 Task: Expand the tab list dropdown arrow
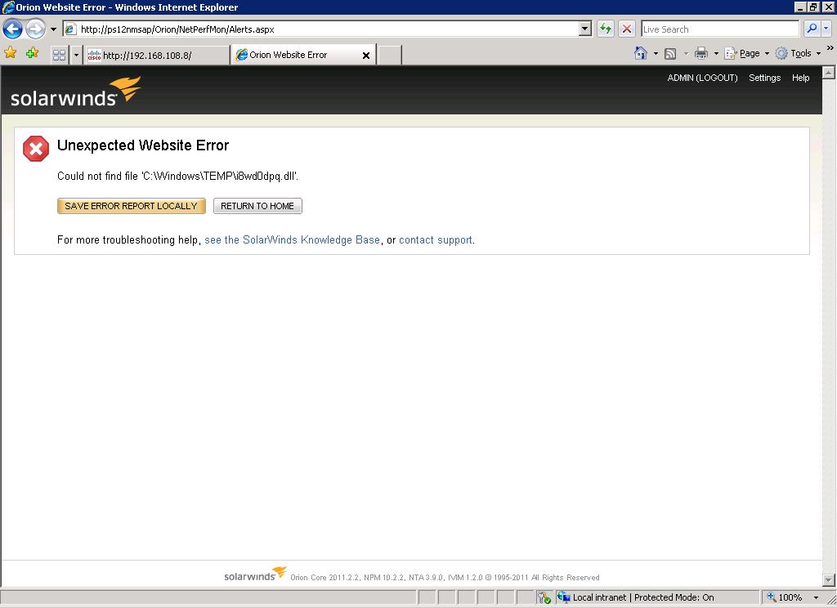(x=76, y=55)
